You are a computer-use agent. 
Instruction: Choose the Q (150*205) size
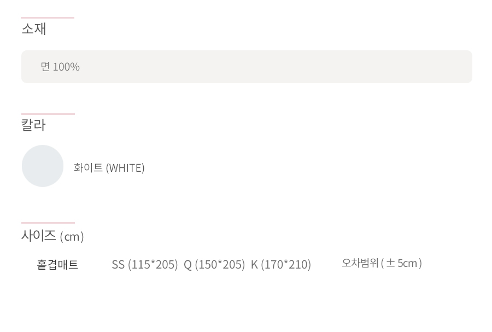(x=214, y=265)
